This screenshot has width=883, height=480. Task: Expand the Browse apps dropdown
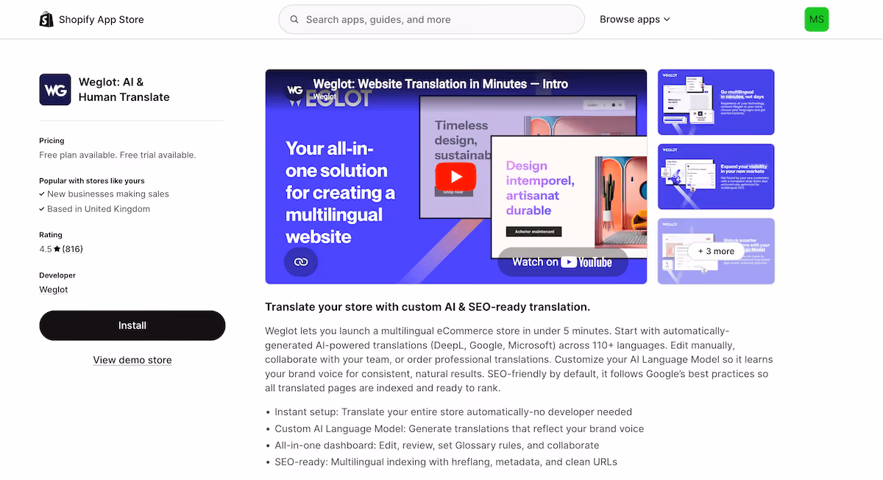[635, 20]
